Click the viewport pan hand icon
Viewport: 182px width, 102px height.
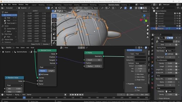[x=148, y=29]
